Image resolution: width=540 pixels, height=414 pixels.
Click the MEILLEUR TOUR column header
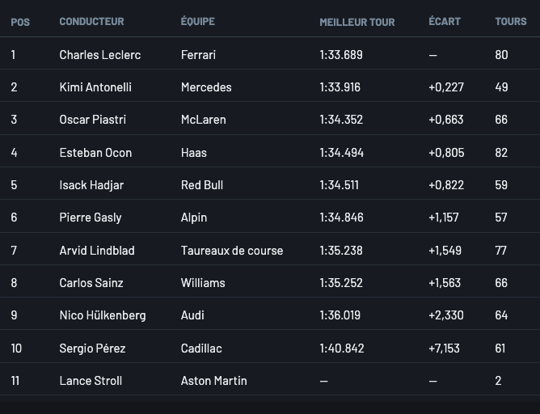click(x=357, y=22)
